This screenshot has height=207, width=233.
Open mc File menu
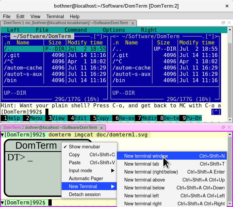click(42, 30)
